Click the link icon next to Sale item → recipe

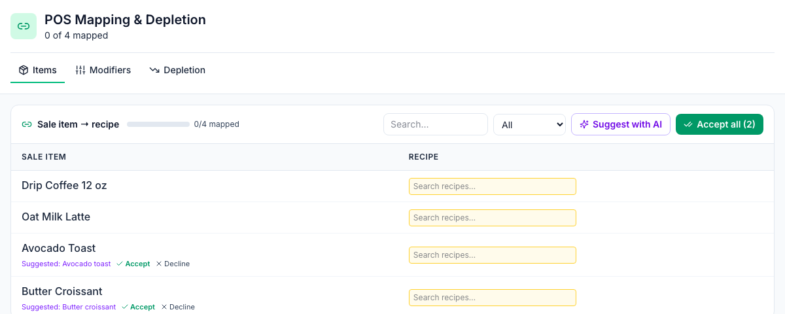(27, 124)
